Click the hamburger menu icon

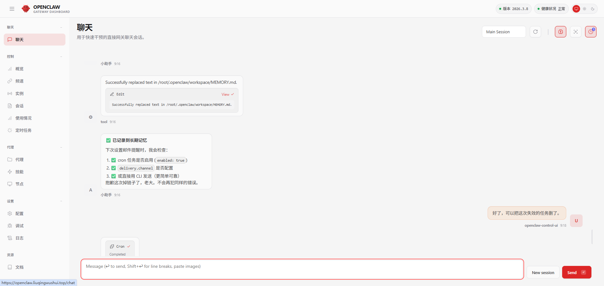12,9
